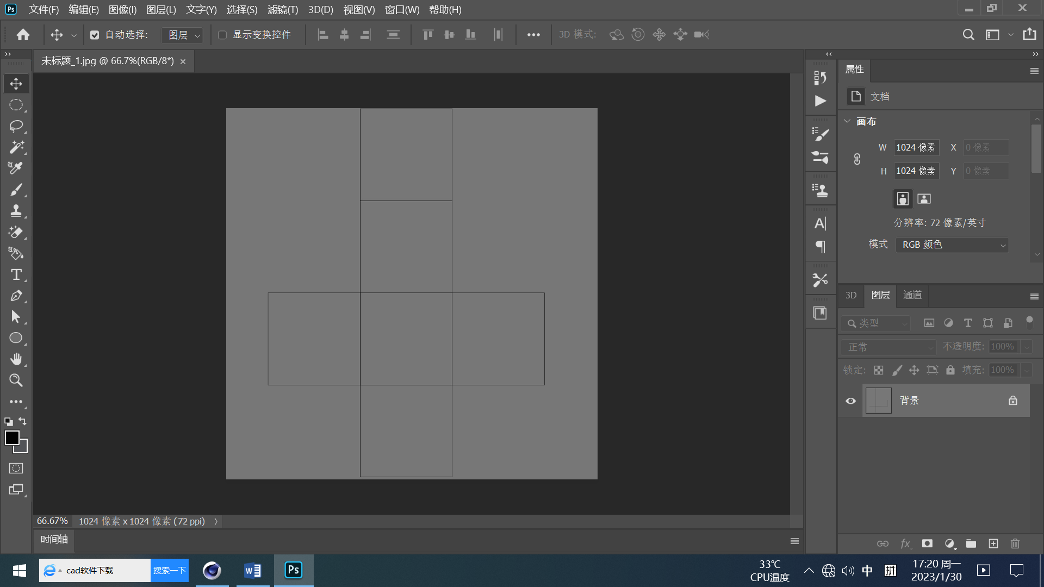Hide the 背景 layer with eye icon

point(850,401)
